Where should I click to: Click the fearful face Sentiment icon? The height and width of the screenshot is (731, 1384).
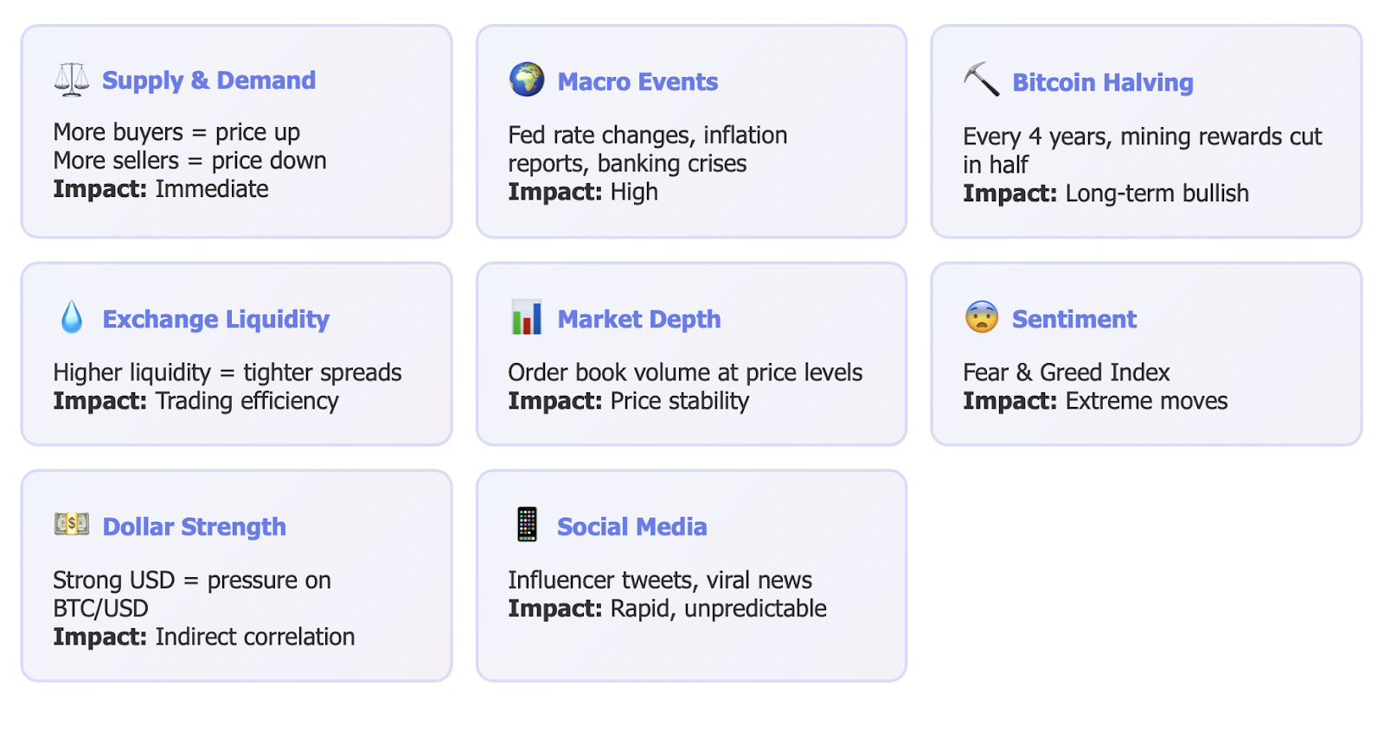point(982,317)
